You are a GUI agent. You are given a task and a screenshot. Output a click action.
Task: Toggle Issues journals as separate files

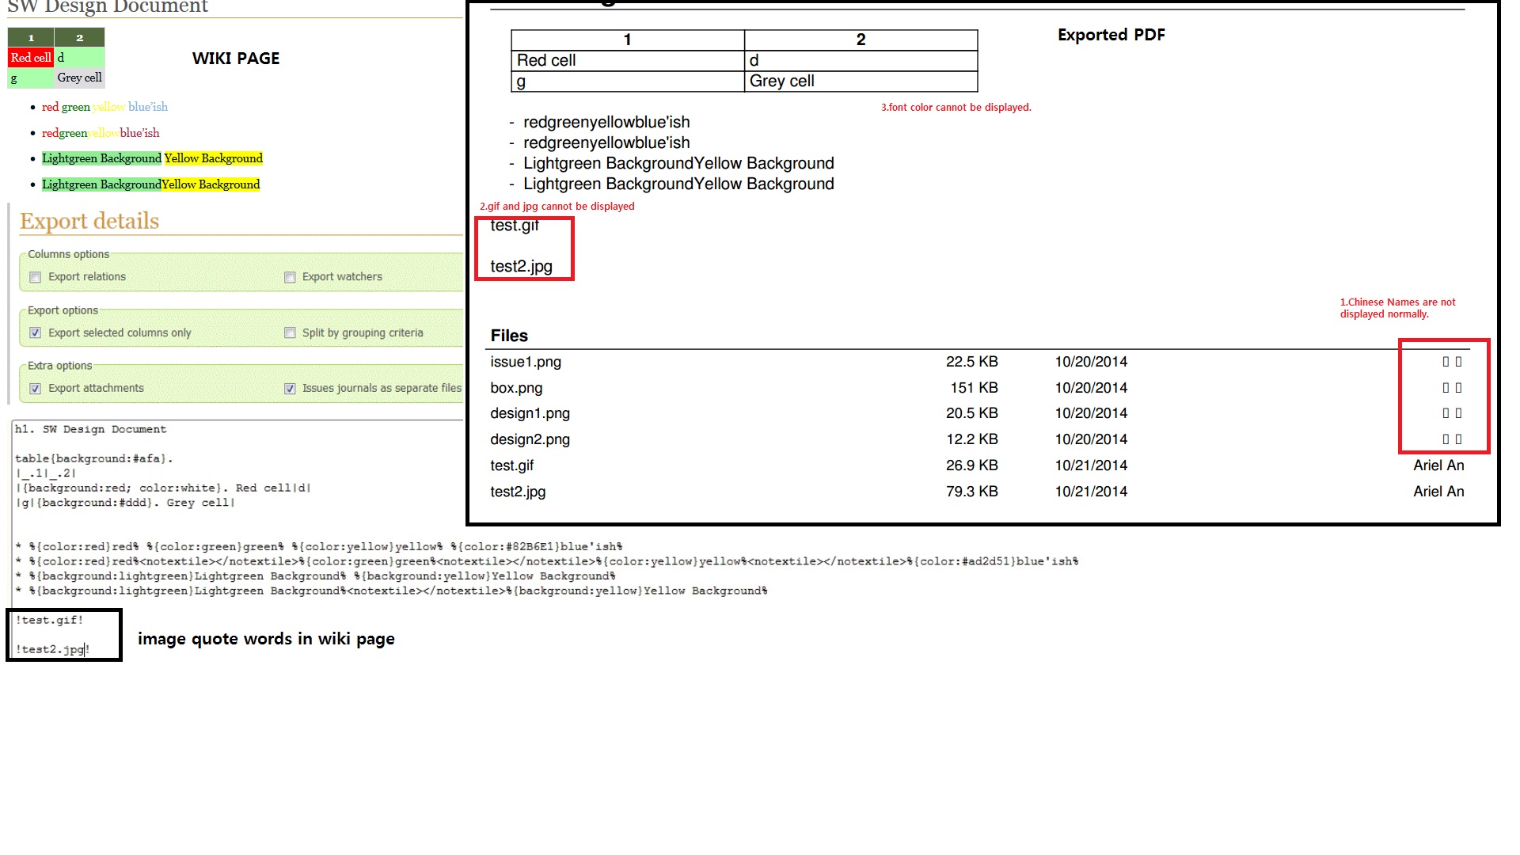coord(290,389)
